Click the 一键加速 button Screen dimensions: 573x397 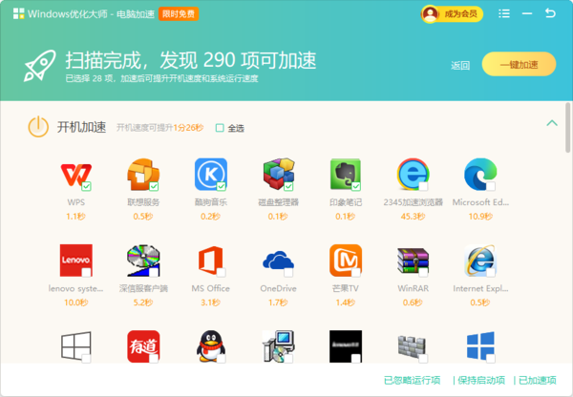pos(519,65)
